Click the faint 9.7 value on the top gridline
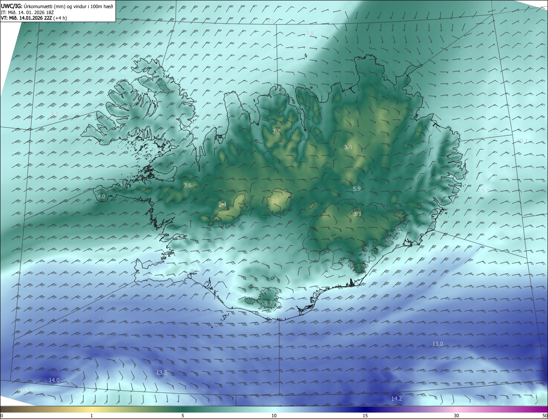 click(271, 21)
